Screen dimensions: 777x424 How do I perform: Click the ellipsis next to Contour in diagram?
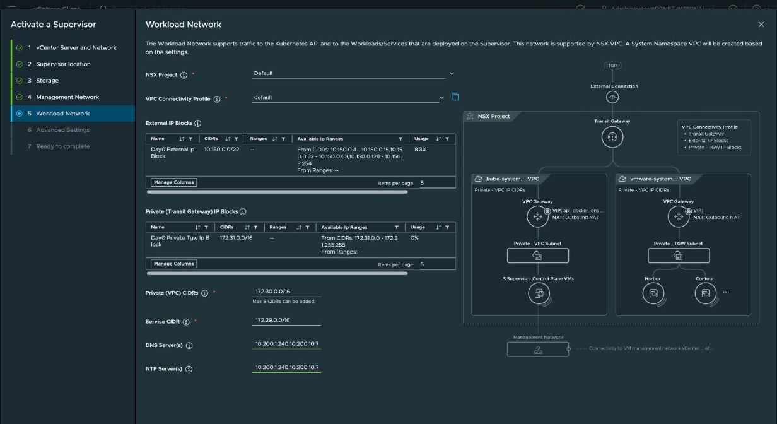pos(726,293)
